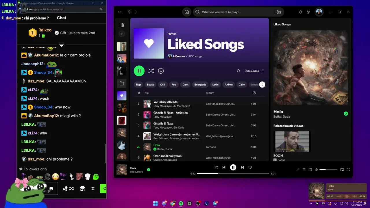Open Kick chat settings gear
The height and width of the screenshot is (208, 370).
93,188
